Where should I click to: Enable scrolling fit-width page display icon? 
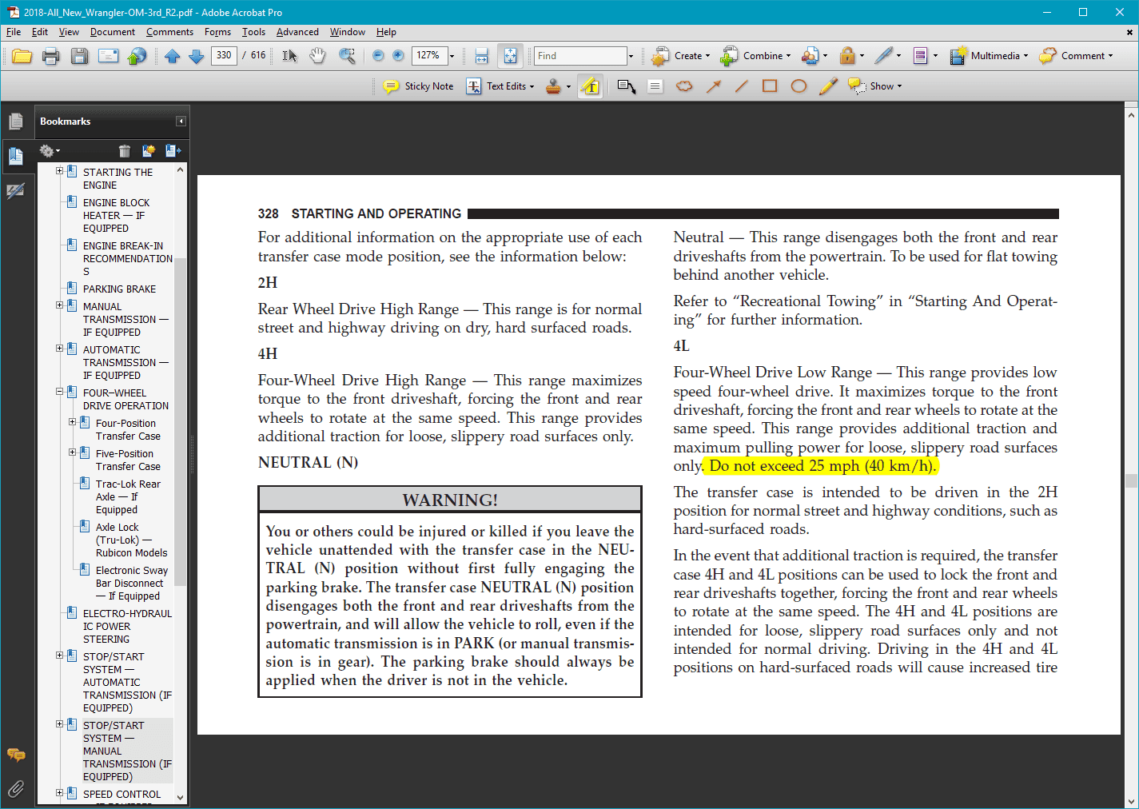click(481, 56)
